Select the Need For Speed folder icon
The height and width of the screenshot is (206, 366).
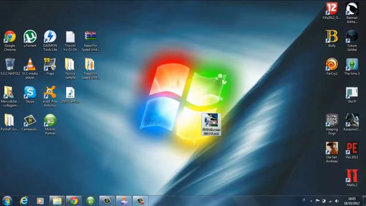pos(90,68)
